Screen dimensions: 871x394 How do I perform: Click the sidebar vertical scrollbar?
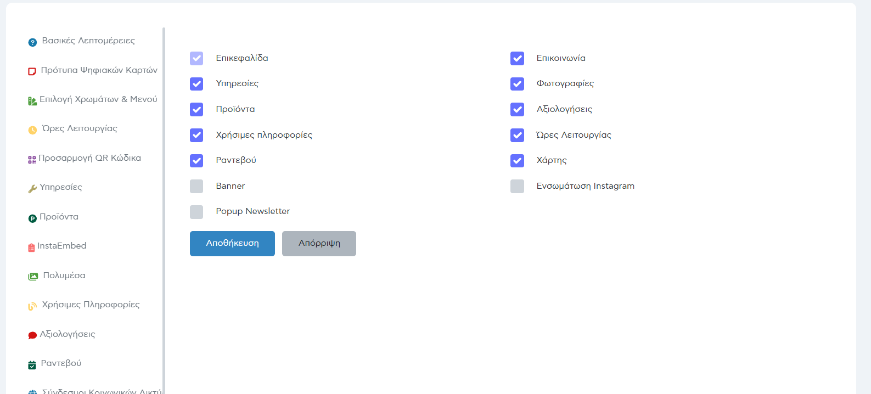(x=164, y=209)
